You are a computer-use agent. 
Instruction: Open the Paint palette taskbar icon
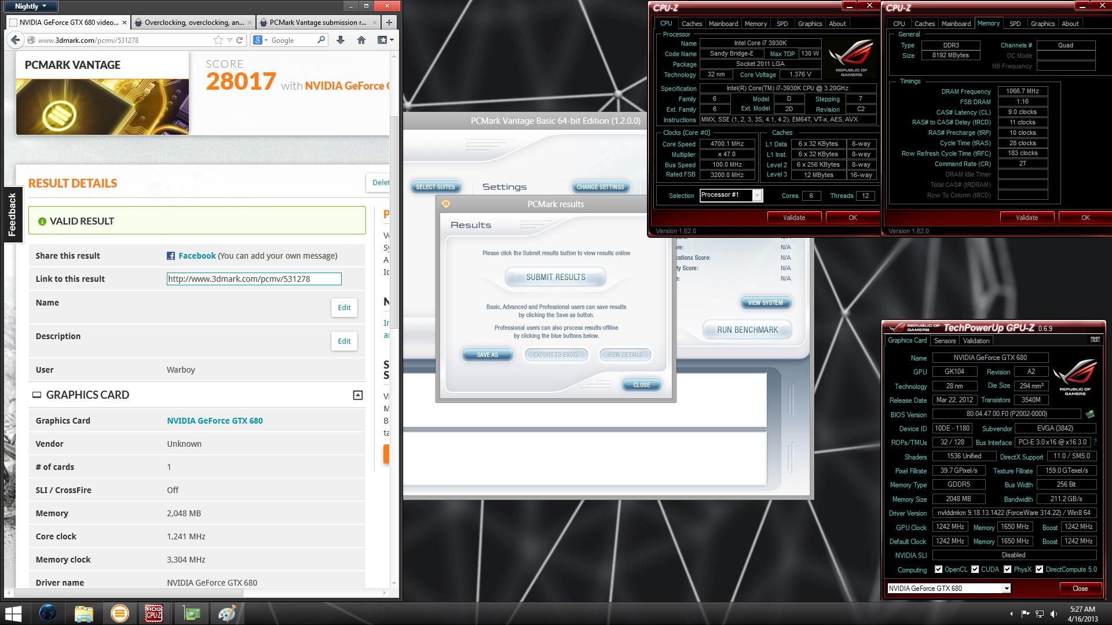click(226, 613)
